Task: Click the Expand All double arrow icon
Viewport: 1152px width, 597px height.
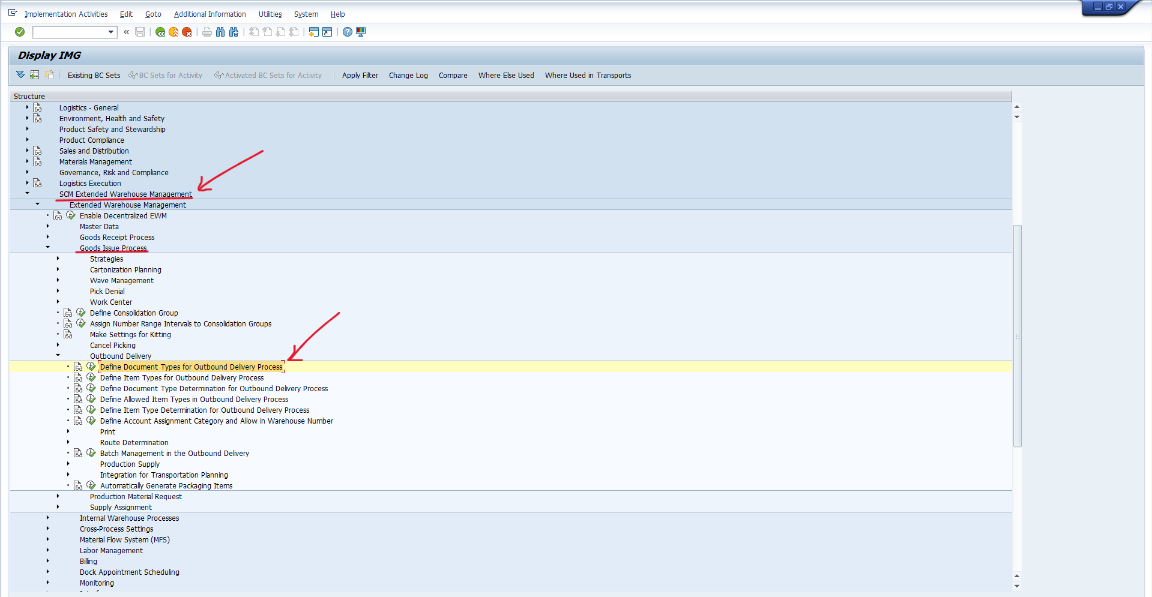Action: [20, 75]
